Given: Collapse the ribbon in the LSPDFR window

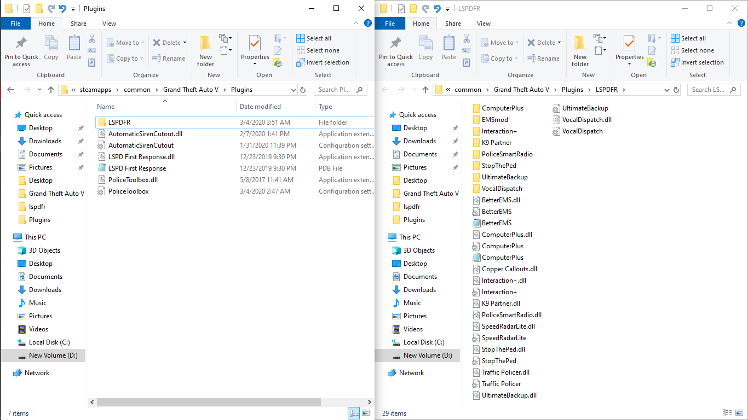Looking at the screenshot, I should (x=729, y=23).
